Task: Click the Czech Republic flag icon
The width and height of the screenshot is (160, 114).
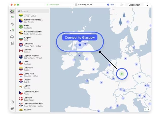Action: click(21, 93)
